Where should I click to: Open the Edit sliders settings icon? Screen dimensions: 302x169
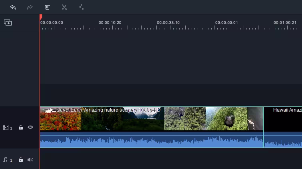pos(81,7)
